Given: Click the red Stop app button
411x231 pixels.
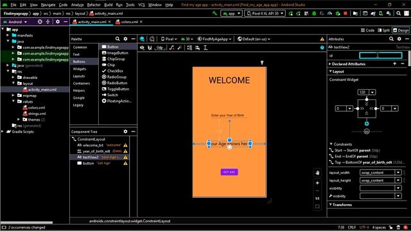Looking at the screenshot, I should (x=345, y=13).
